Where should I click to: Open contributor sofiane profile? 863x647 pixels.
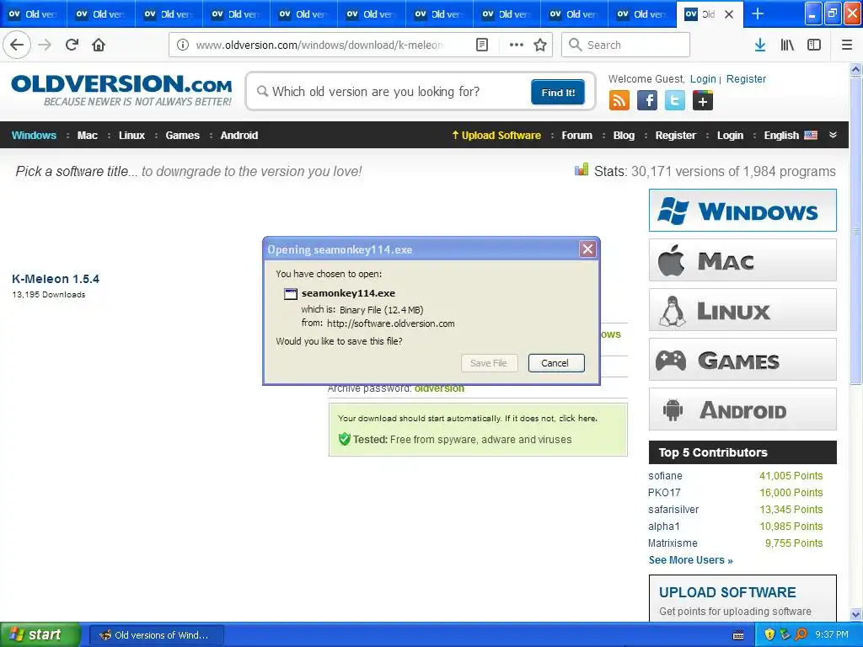[x=665, y=476]
